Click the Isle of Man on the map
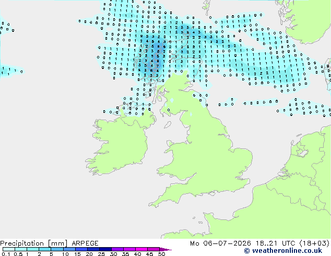331x256 pixels. pyautogui.click(x=168, y=125)
